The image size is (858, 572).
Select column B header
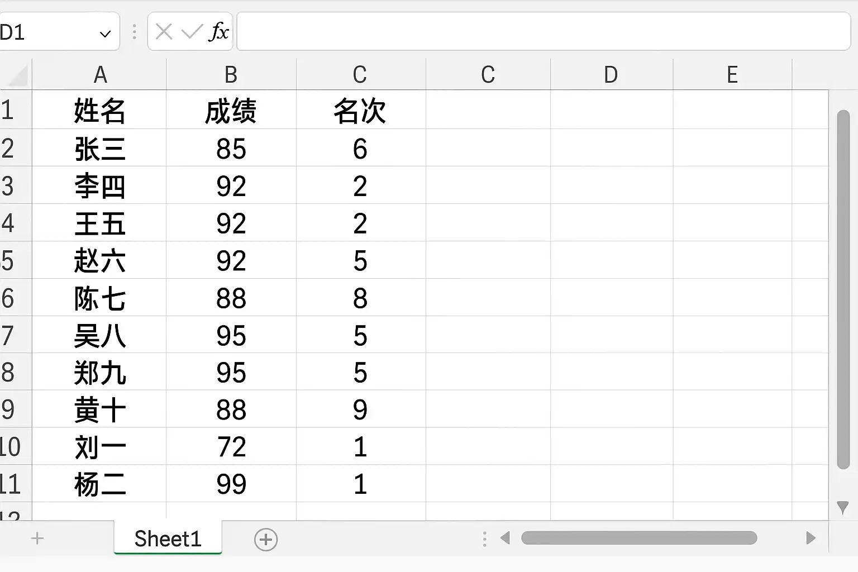(231, 74)
